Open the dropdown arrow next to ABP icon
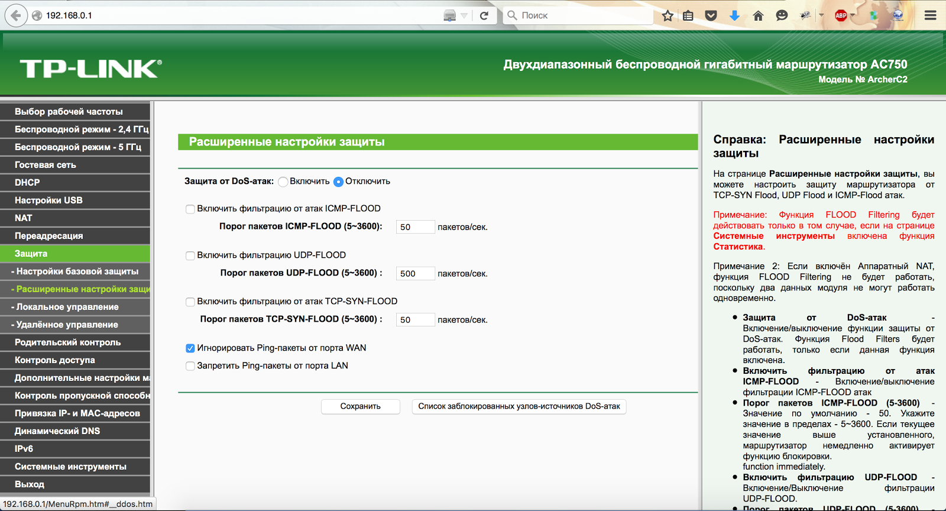Screen dimensions: 946x511 (853, 15)
